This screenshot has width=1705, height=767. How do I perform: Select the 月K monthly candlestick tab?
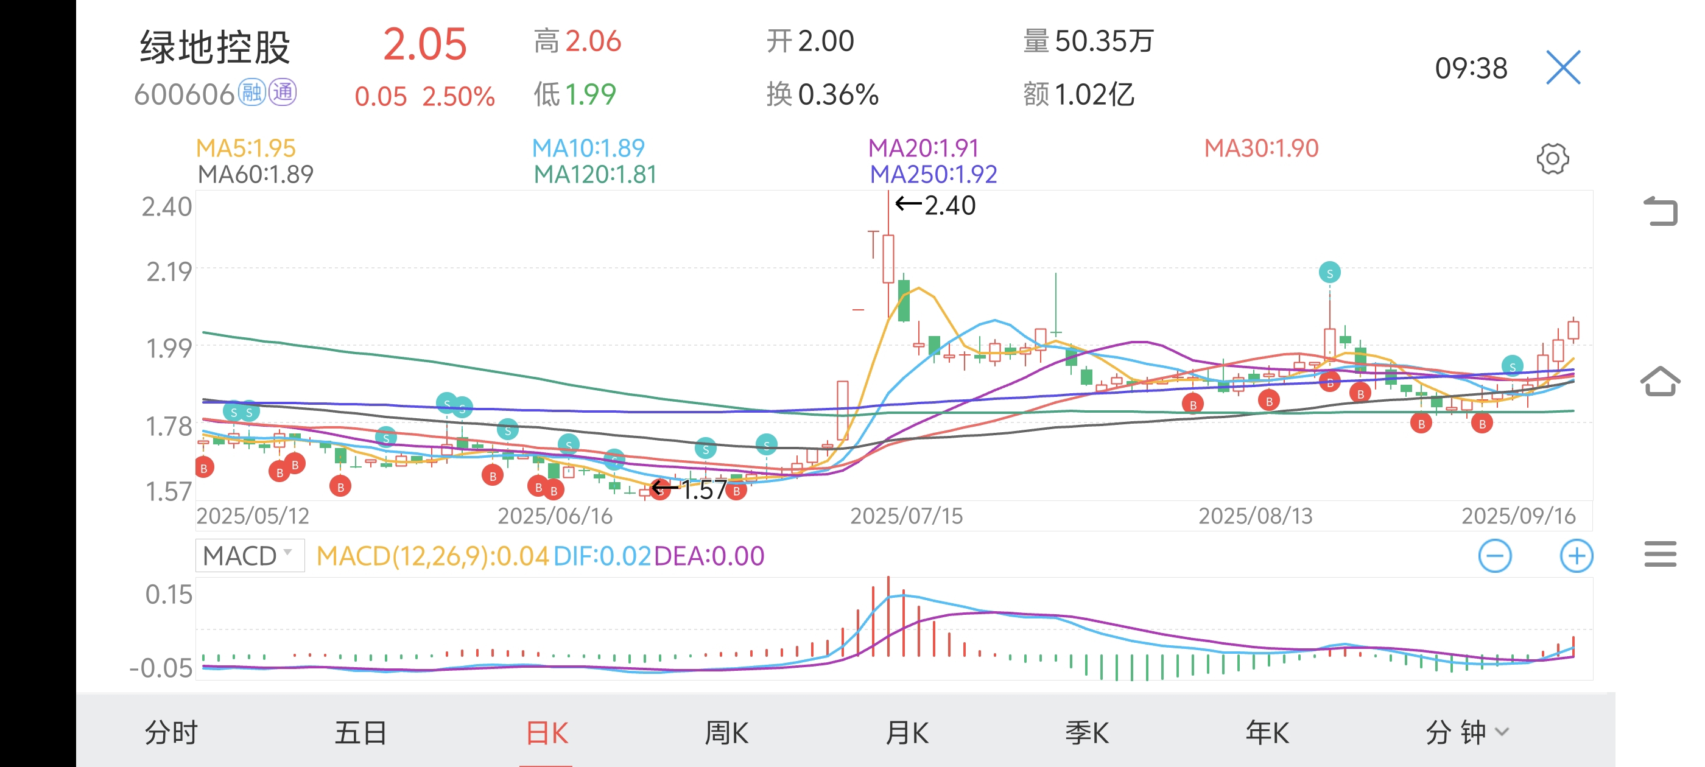[907, 732]
